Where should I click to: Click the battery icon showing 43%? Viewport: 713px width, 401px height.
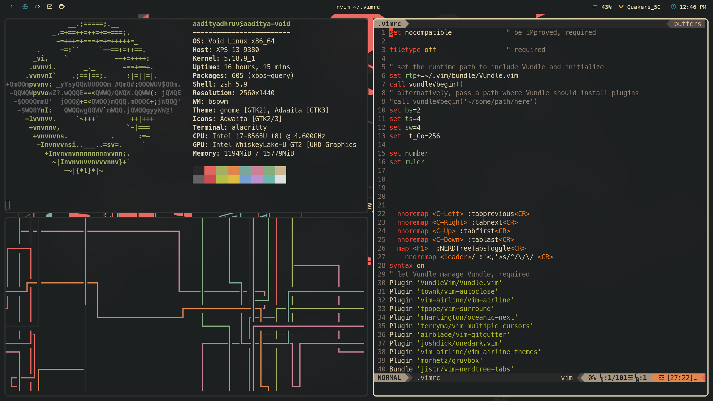(595, 7)
